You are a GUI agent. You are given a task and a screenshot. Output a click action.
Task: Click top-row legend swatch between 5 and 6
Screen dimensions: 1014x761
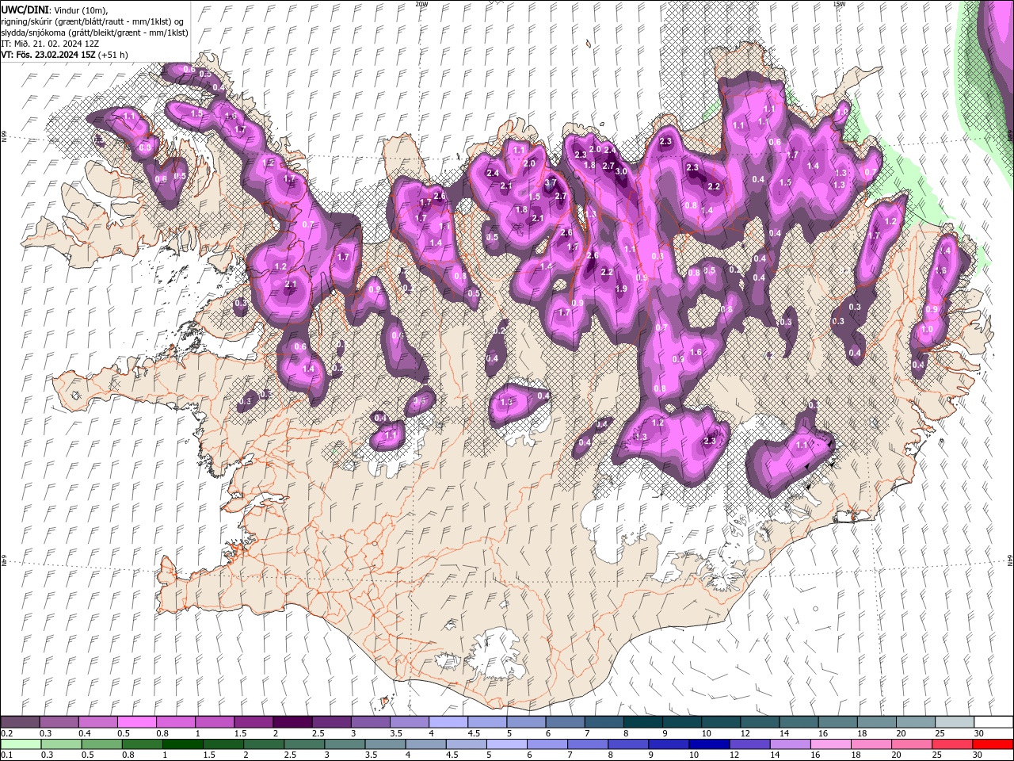526,722
